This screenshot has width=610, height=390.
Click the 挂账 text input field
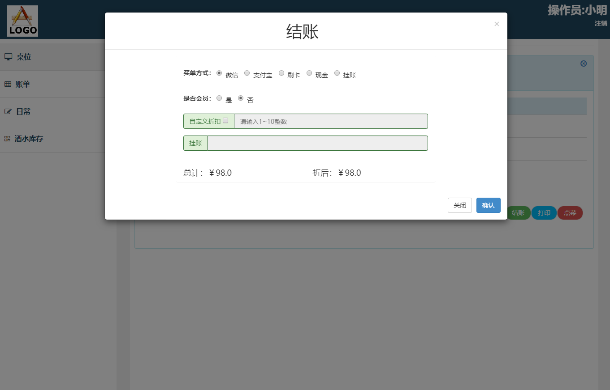pos(317,143)
